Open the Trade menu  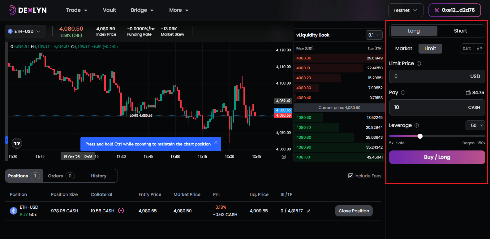(77, 10)
